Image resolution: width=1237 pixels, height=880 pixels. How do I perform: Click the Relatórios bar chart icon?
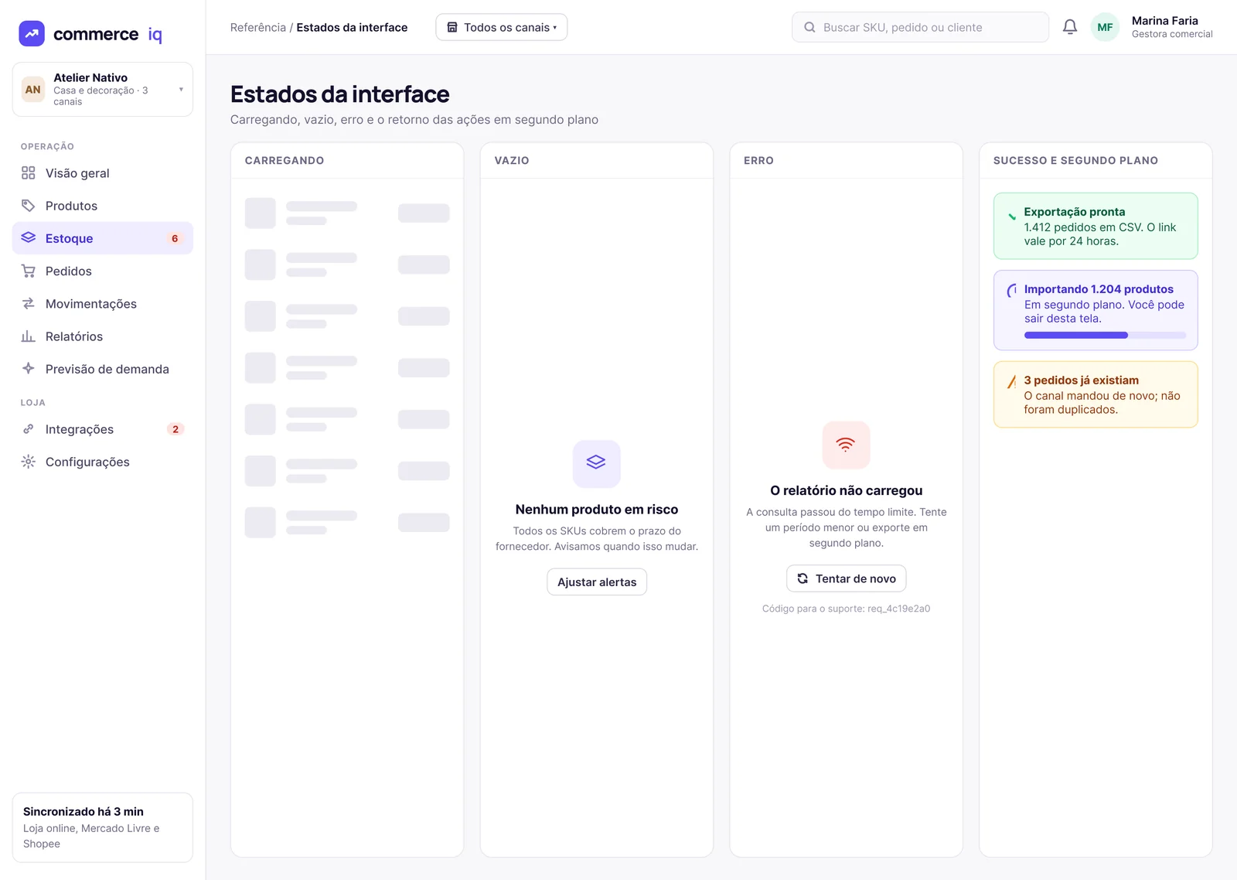[x=29, y=336]
